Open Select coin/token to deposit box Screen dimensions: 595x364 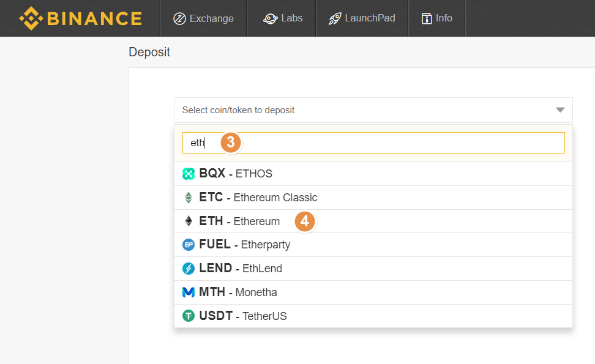373,110
